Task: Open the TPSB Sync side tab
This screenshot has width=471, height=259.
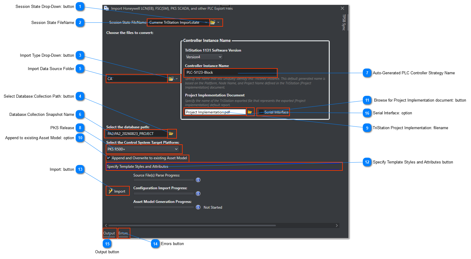Action: click(x=344, y=22)
